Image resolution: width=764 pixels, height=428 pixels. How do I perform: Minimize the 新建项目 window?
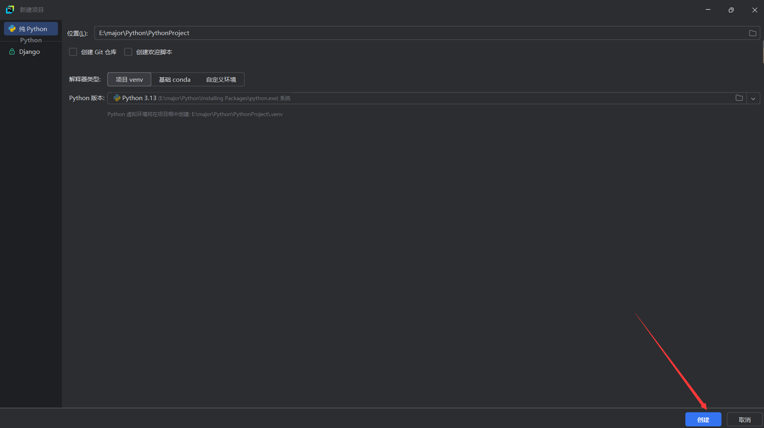tap(708, 10)
